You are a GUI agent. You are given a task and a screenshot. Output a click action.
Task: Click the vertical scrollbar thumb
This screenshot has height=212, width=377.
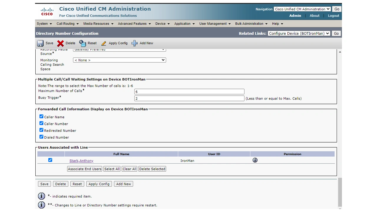tap(340, 192)
